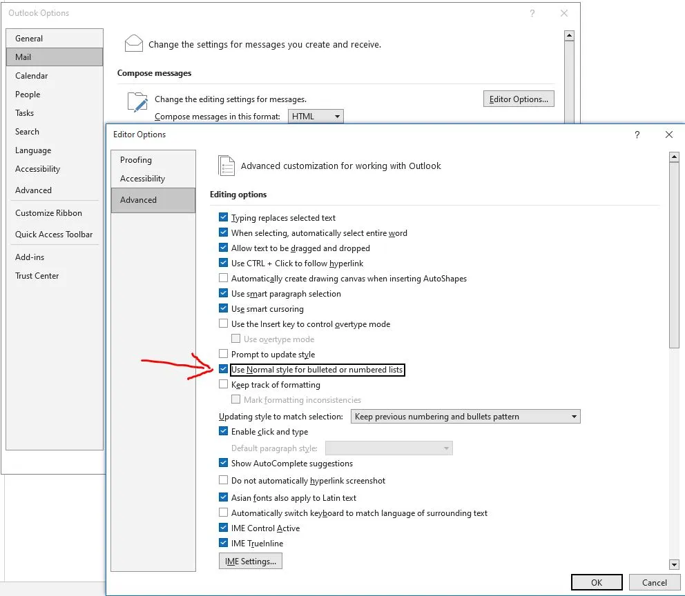Open the Updating style to match selection dropdown
Screen dimensions: 685x596
(573, 416)
